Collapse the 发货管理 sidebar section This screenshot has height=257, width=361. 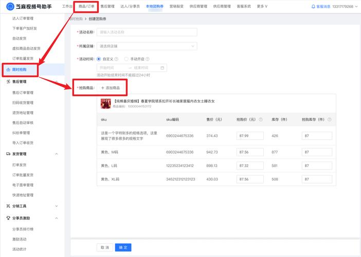57,154
